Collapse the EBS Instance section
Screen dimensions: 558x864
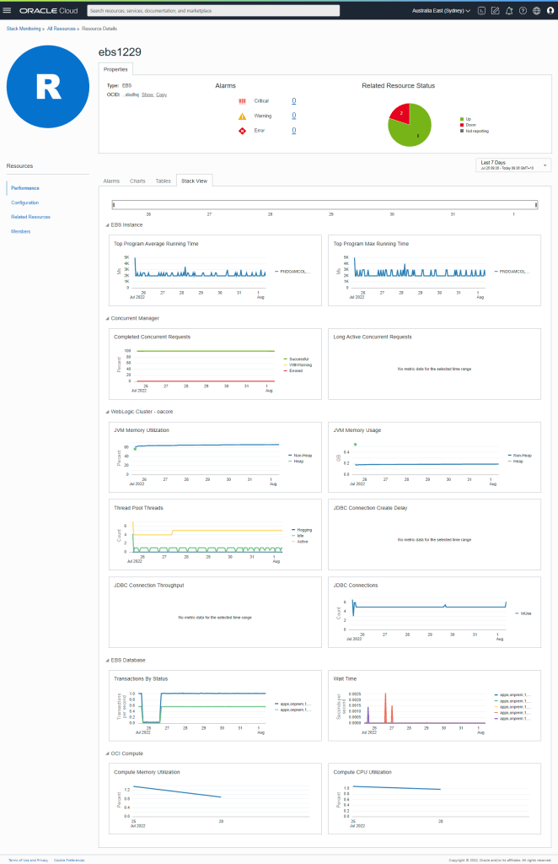(106, 224)
